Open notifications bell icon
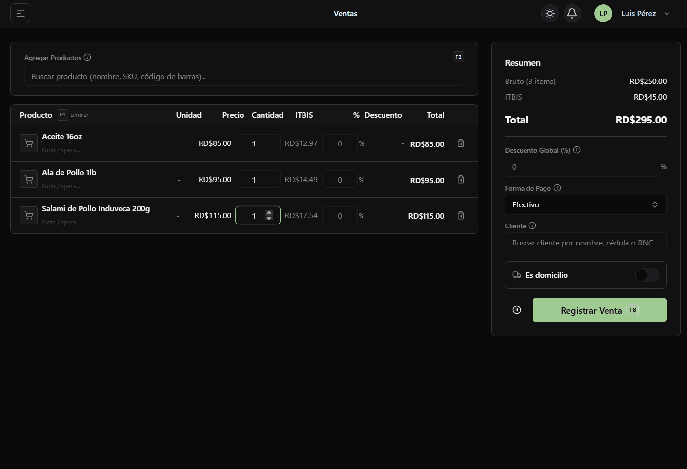This screenshot has width=687, height=469. 572,14
